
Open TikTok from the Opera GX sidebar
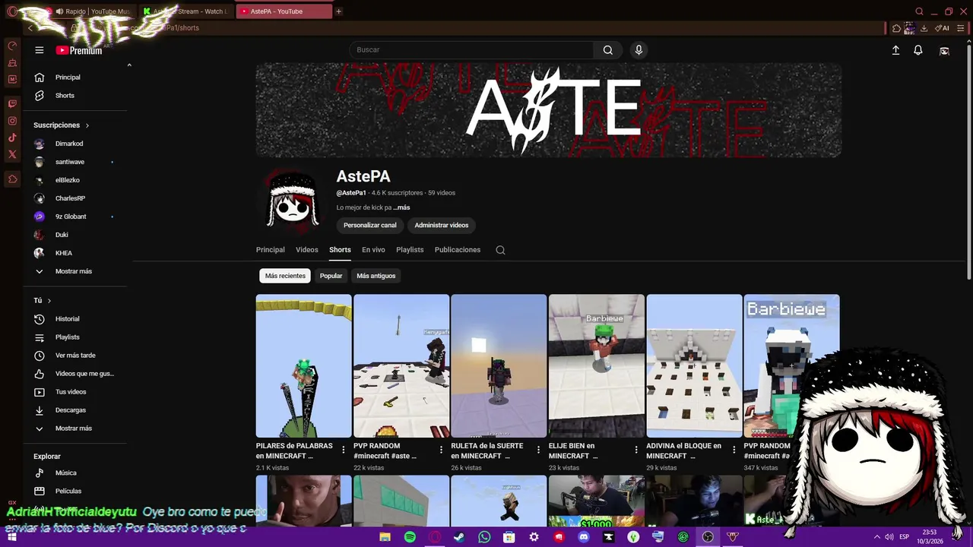(12, 138)
